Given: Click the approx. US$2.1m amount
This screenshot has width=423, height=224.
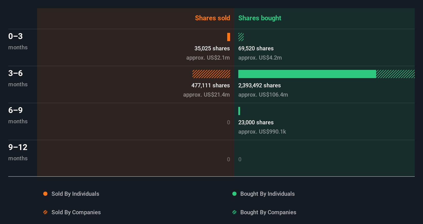Looking at the screenshot, I should pyautogui.click(x=208, y=58).
